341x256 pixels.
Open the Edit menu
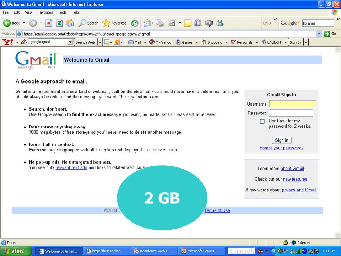pyautogui.click(x=17, y=12)
